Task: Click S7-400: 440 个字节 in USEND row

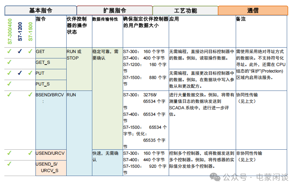Action: (x=144, y=160)
